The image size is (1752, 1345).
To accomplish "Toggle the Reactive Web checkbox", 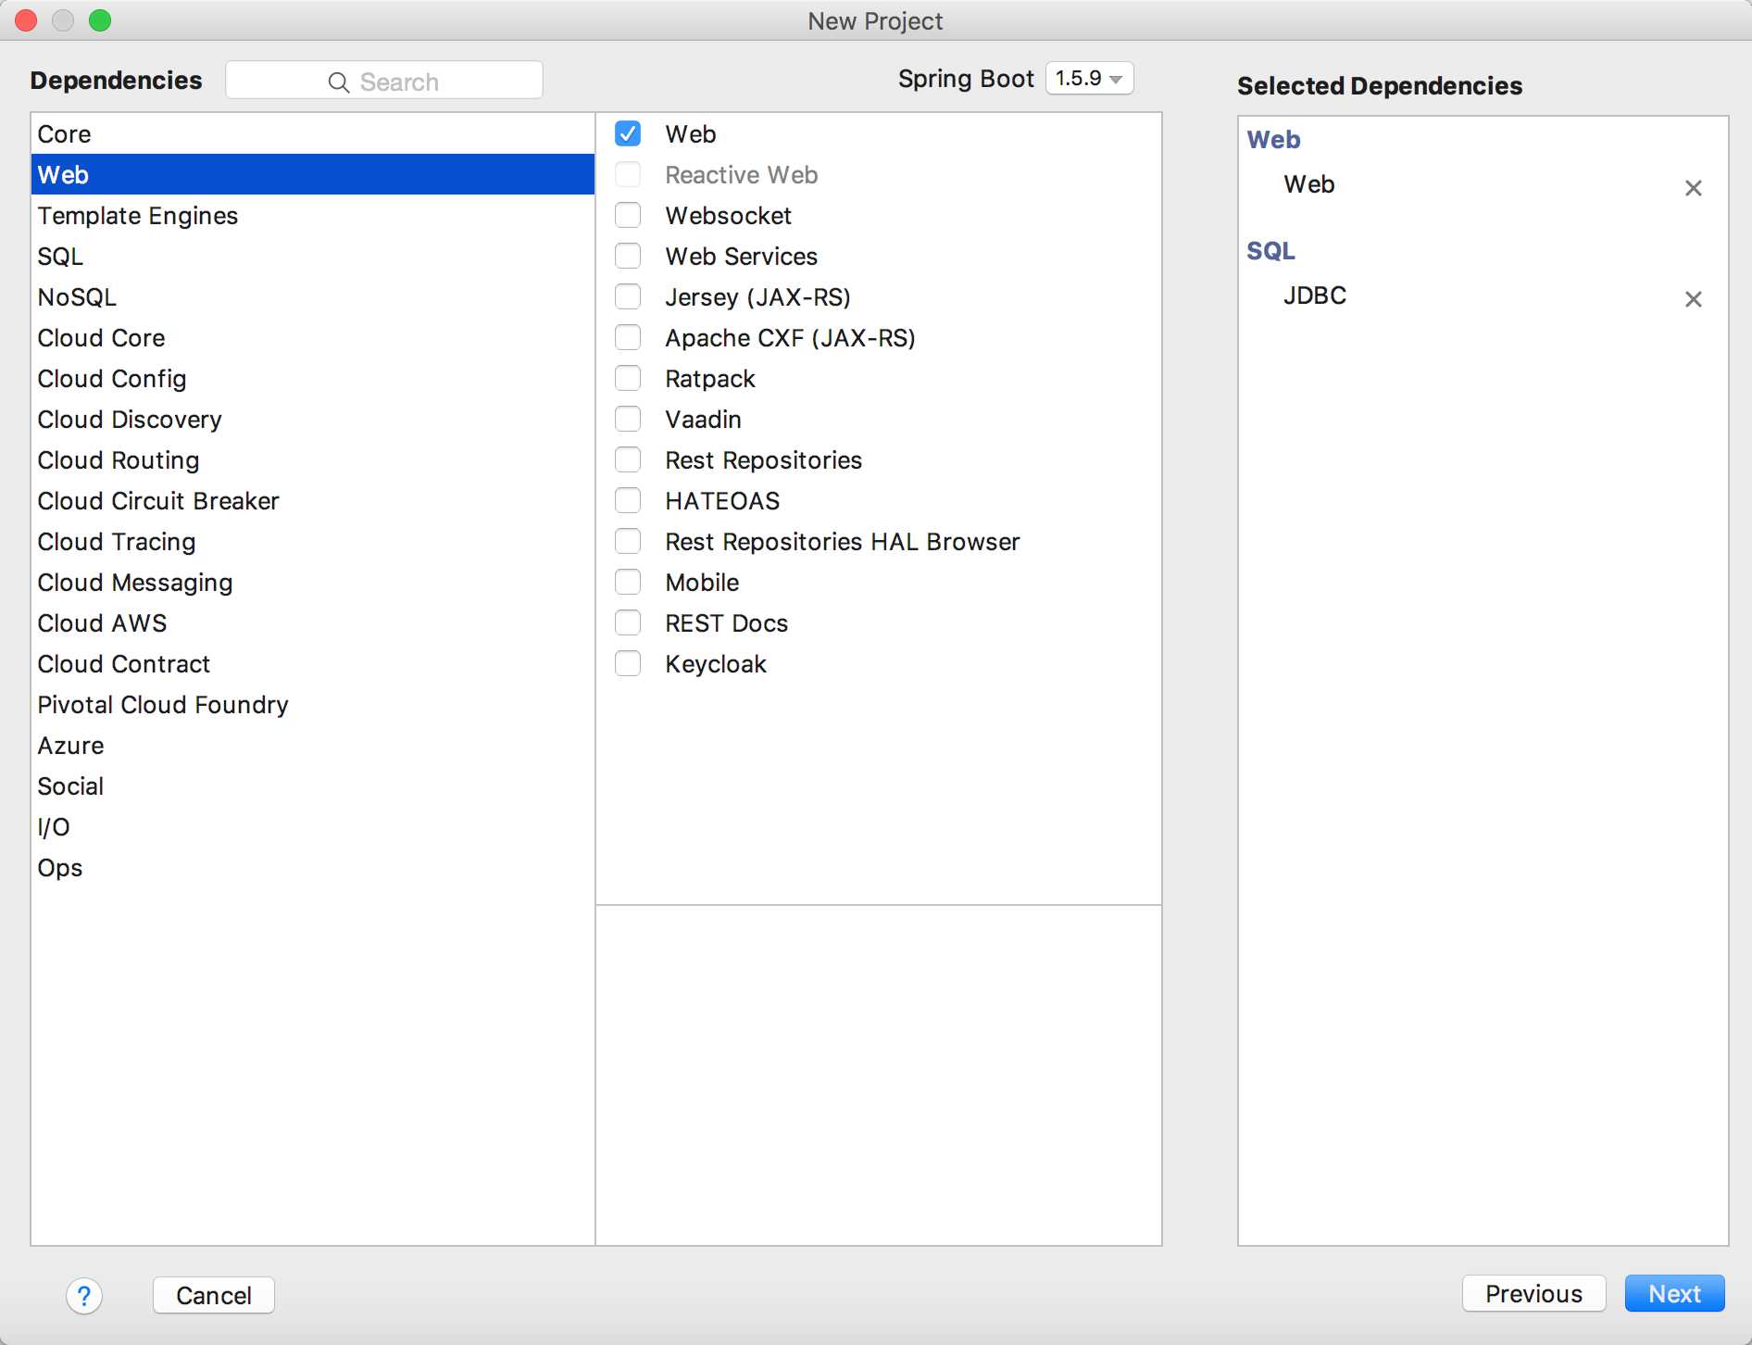I will pyautogui.click(x=628, y=174).
